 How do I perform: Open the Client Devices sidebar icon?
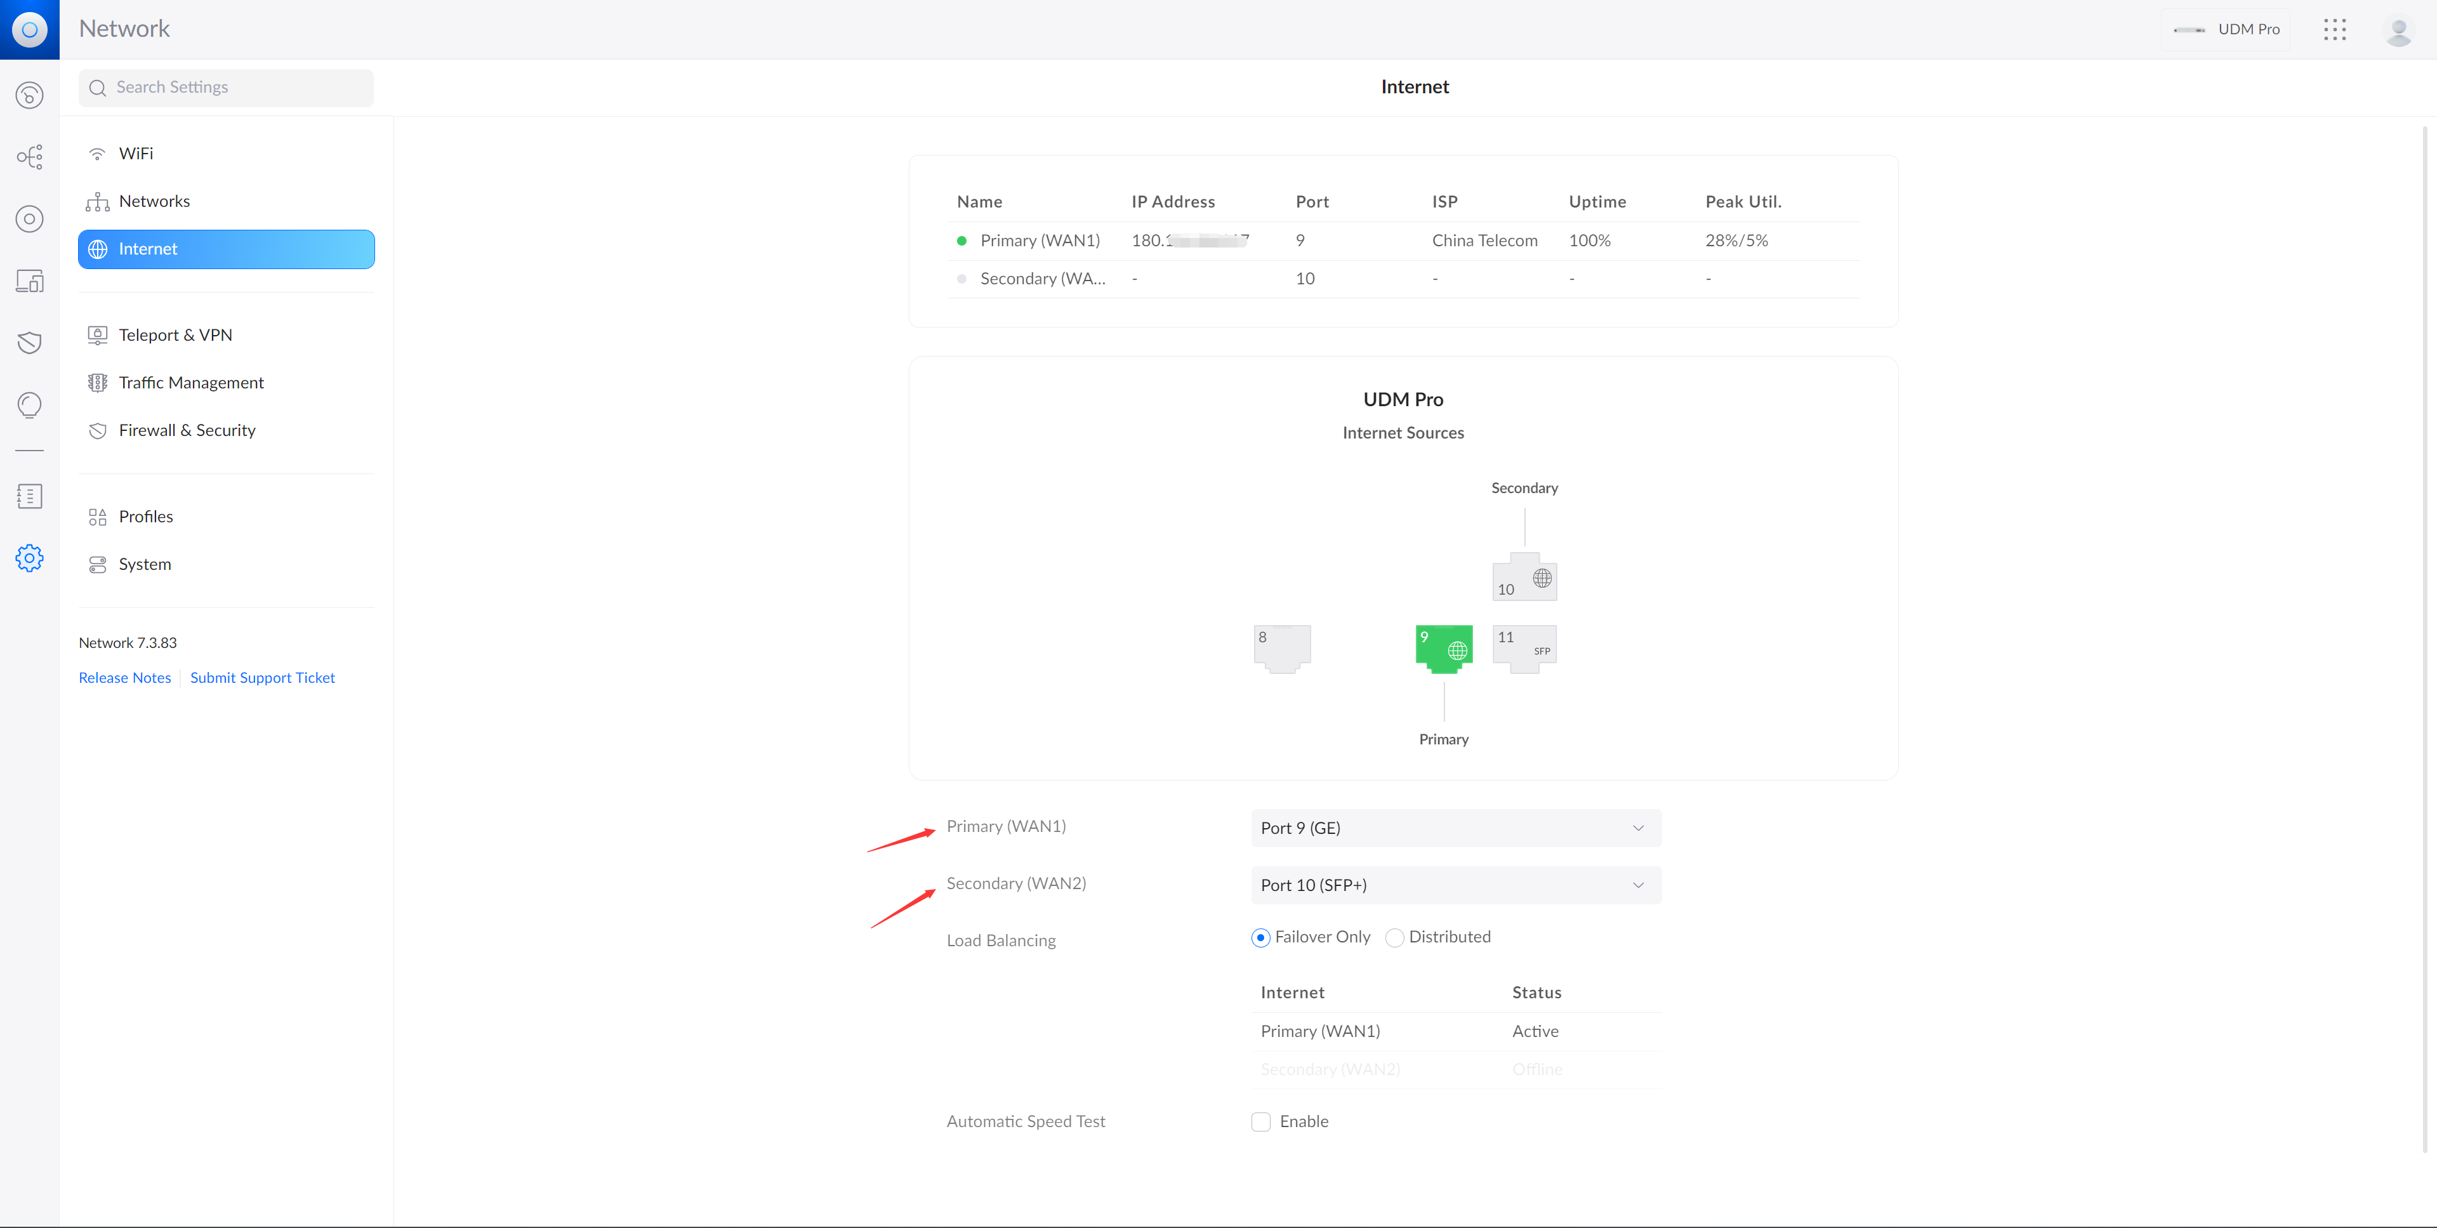[x=29, y=281]
